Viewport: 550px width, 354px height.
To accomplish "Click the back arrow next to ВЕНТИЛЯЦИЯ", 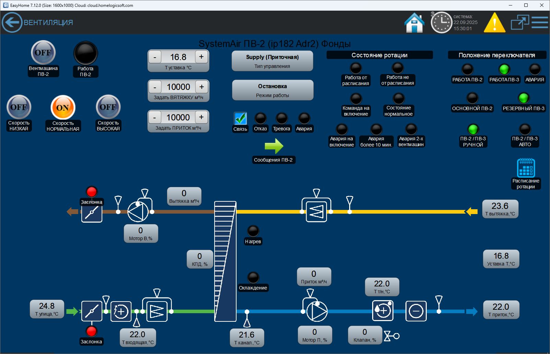I will coord(12,23).
